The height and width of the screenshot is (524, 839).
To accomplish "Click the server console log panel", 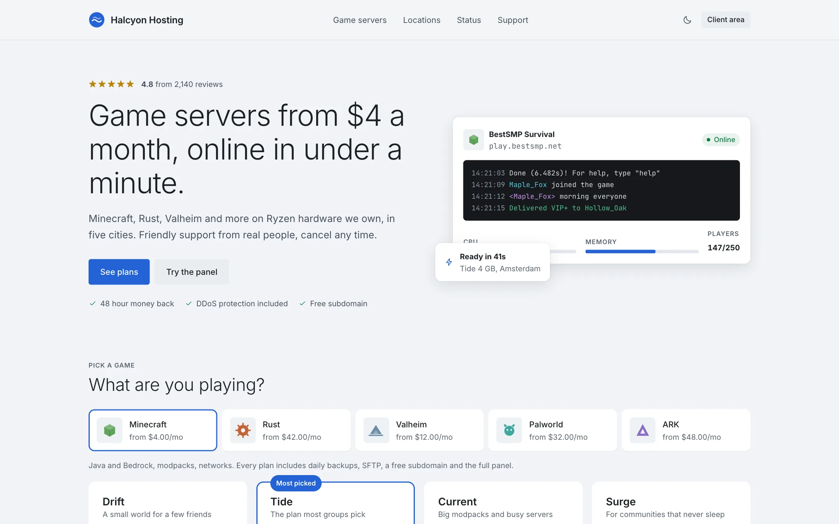I will click(601, 191).
